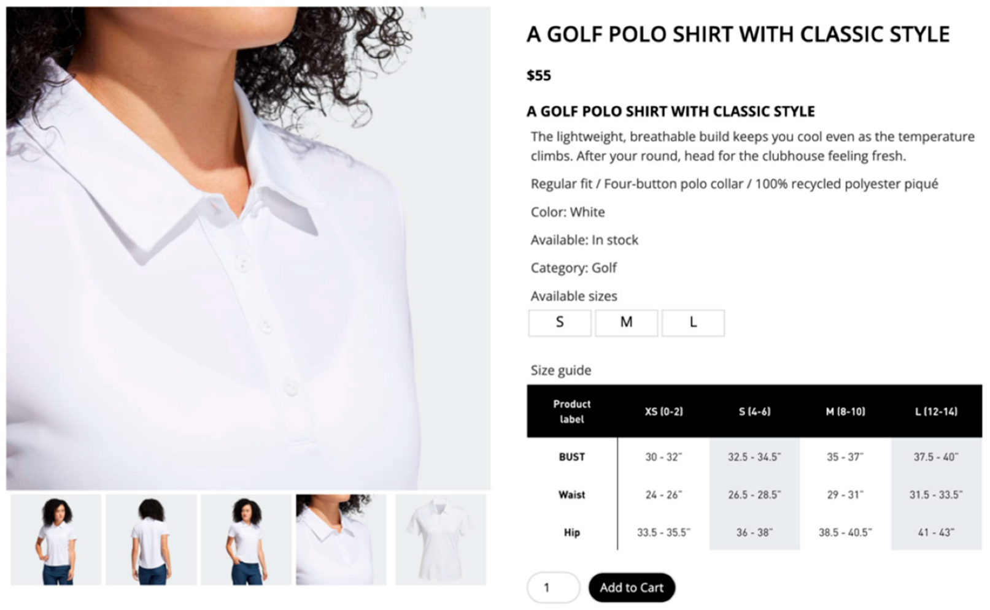View third thumbnail with hand in pocket

246,539
